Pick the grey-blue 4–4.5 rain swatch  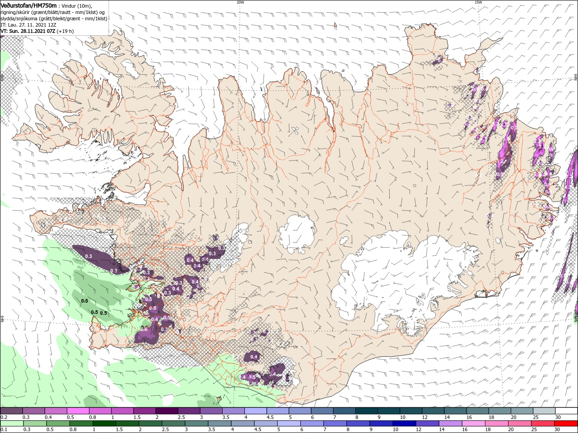(x=243, y=423)
